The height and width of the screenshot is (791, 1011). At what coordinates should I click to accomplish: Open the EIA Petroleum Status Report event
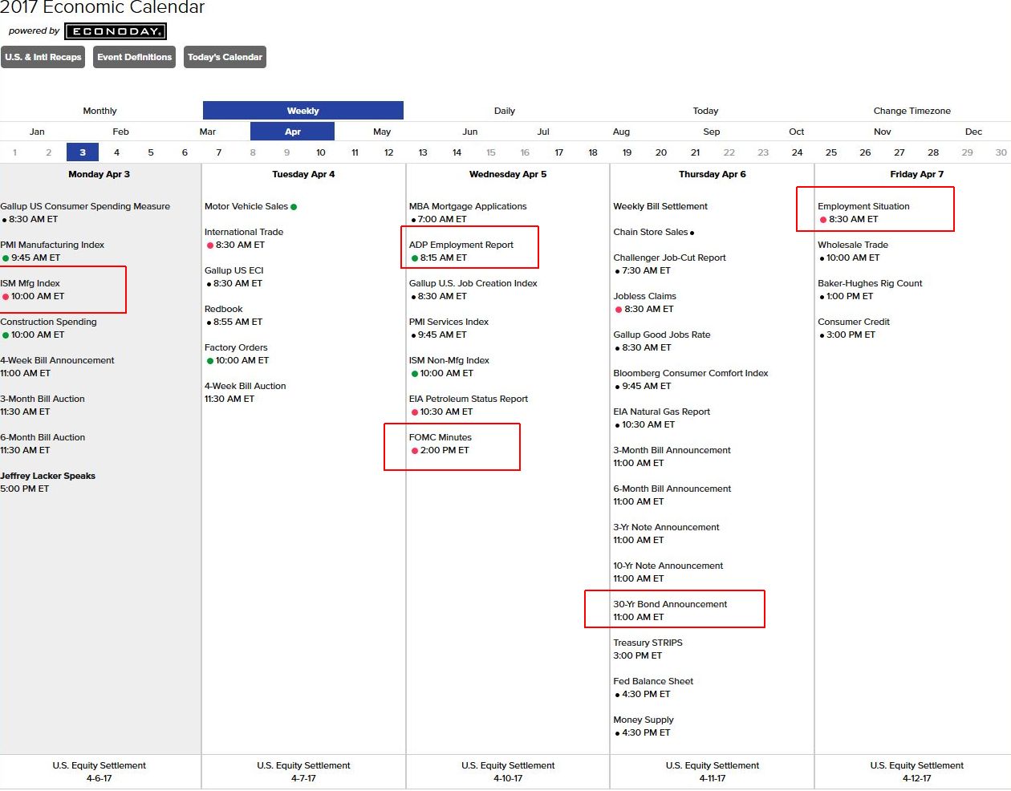click(x=469, y=399)
